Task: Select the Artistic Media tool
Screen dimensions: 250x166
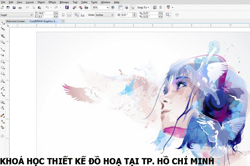Action: pyautogui.click(x=2, y=55)
